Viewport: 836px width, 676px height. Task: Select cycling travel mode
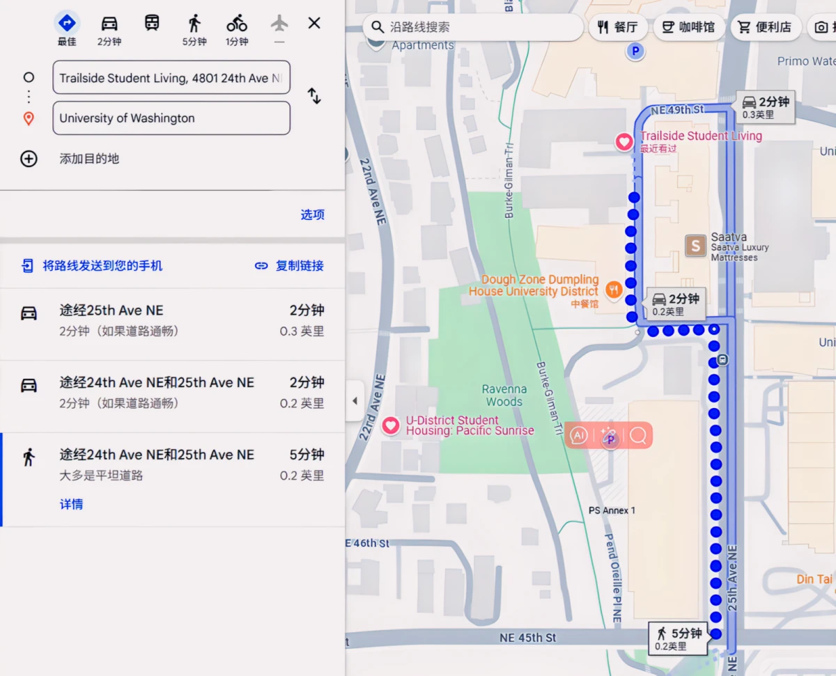pos(237,23)
